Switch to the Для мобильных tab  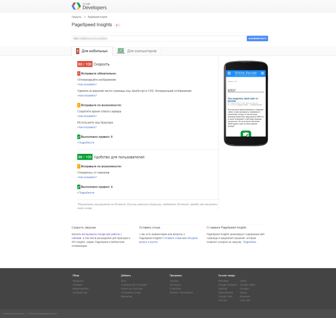tap(92, 51)
